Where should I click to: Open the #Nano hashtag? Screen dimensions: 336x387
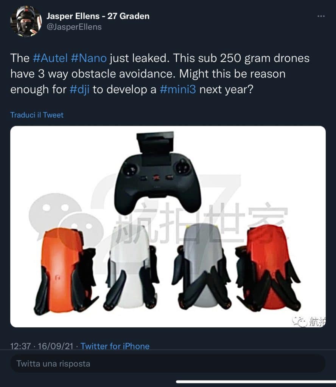[x=89, y=58]
